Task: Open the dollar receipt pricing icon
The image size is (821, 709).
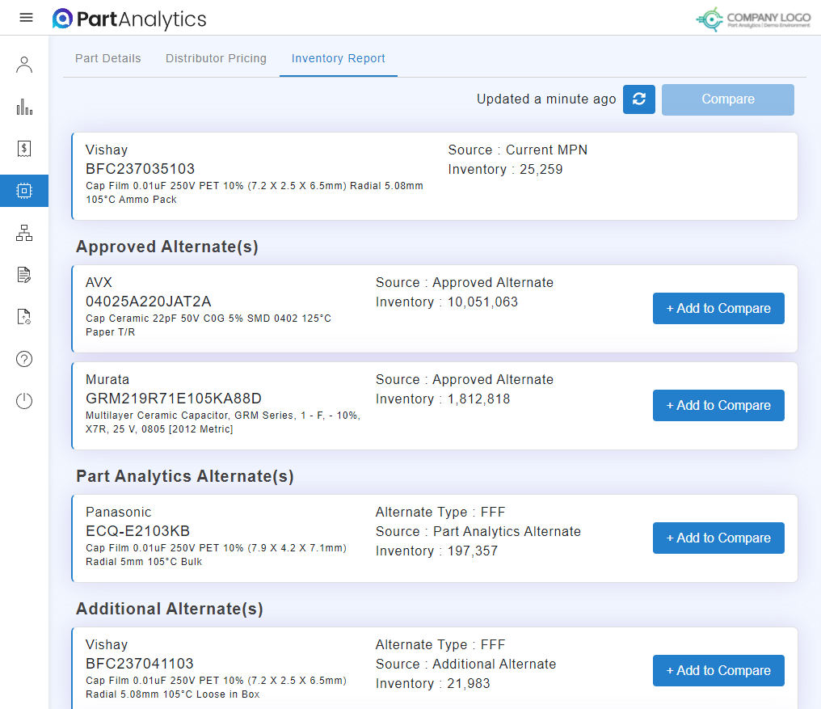Action: pos(24,149)
